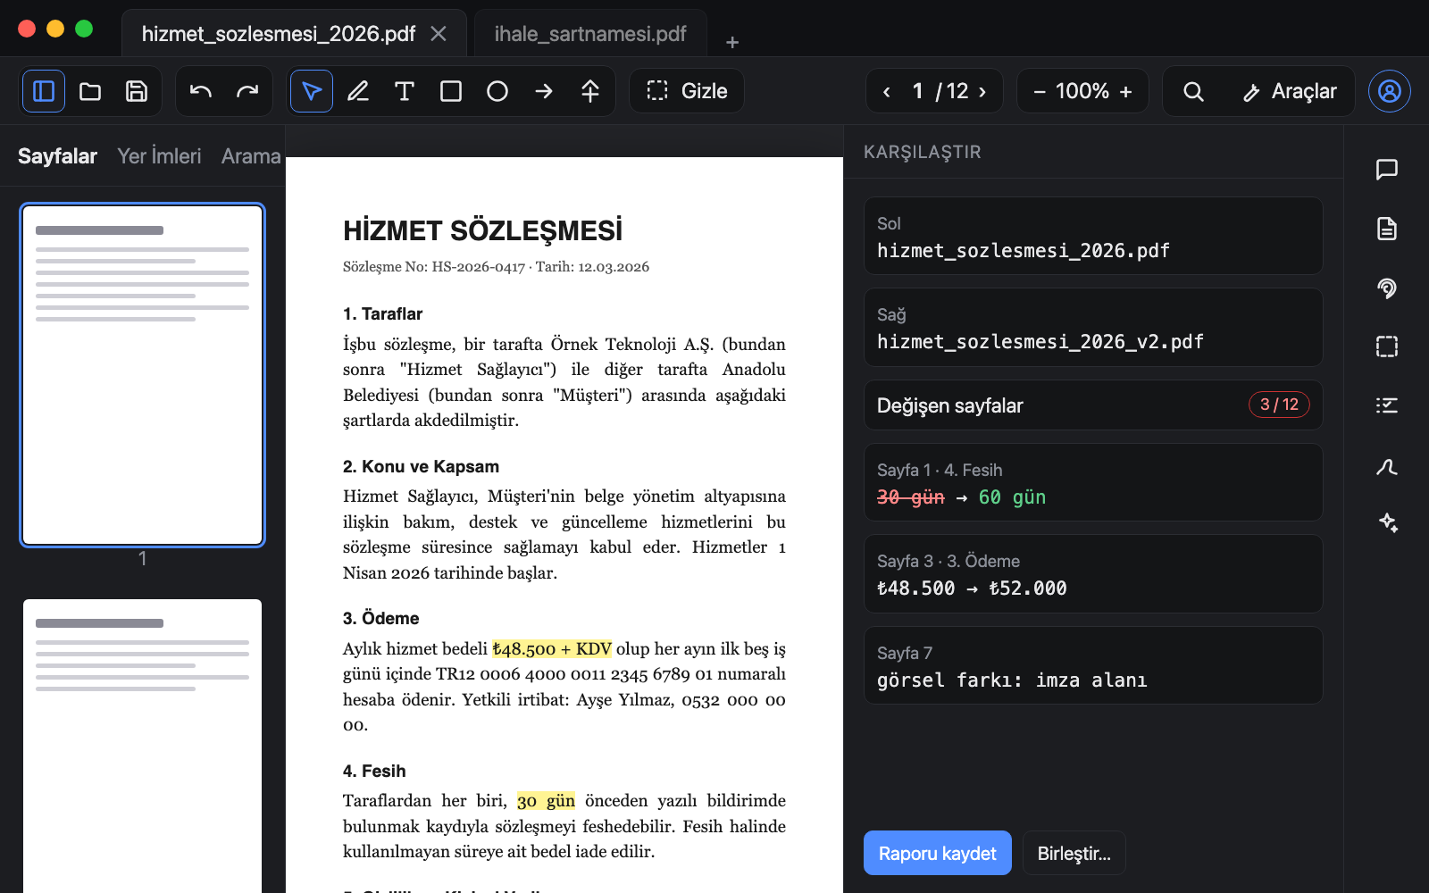The width and height of the screenshot is (1429, 893).
Task: Open the checklist panel icon
Action: coord(1387,405)
